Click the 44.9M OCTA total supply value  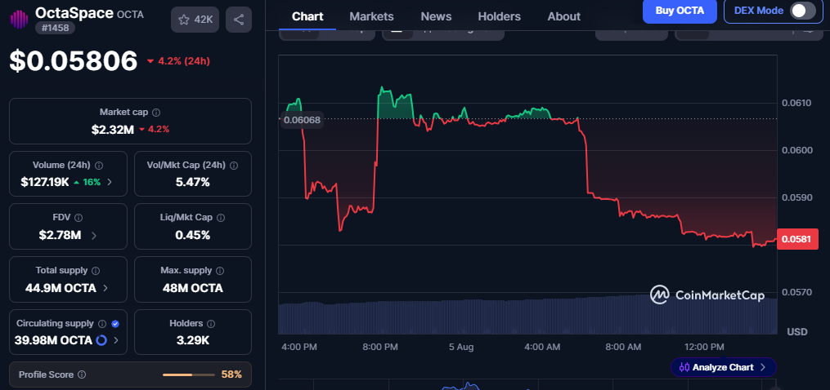[61, 288]
